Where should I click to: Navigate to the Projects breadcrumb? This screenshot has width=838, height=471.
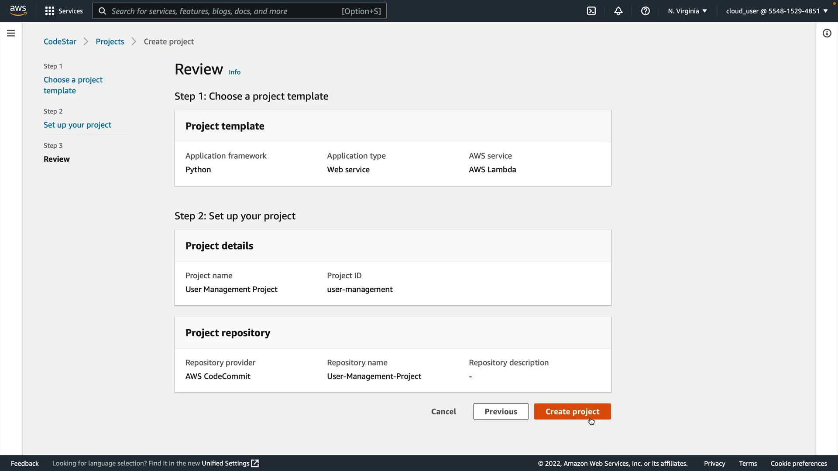[110, 41]
